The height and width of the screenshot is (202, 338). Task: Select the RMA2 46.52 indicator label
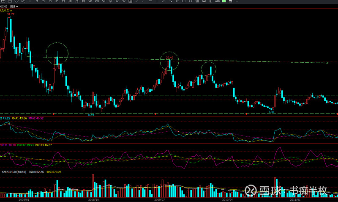click(36, 119)
